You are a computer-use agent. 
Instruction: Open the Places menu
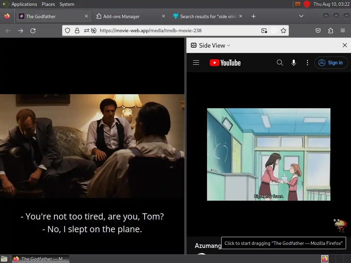pos(48,4)
